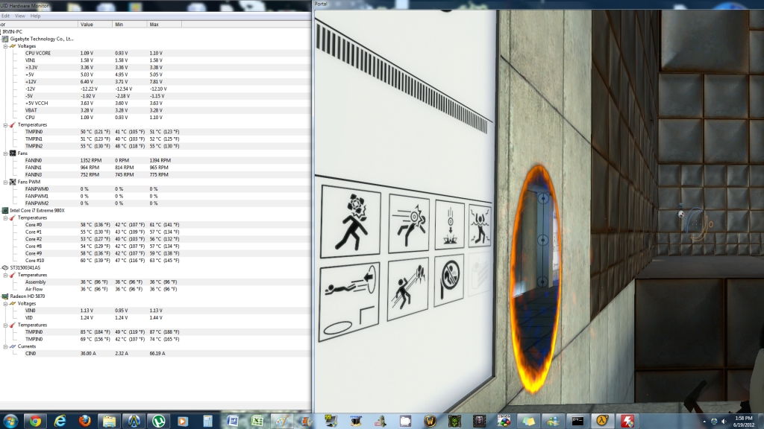Open Paint from the taskbar

click(x=282, y=422)
